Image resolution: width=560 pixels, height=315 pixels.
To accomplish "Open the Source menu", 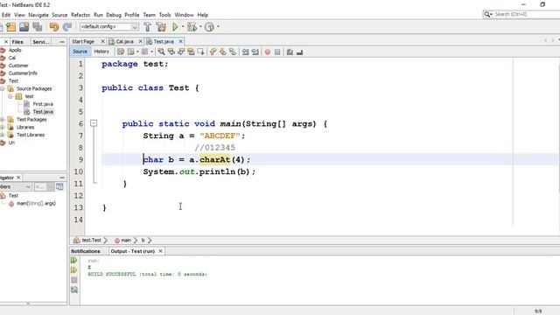I will click(x=59, y=15).
